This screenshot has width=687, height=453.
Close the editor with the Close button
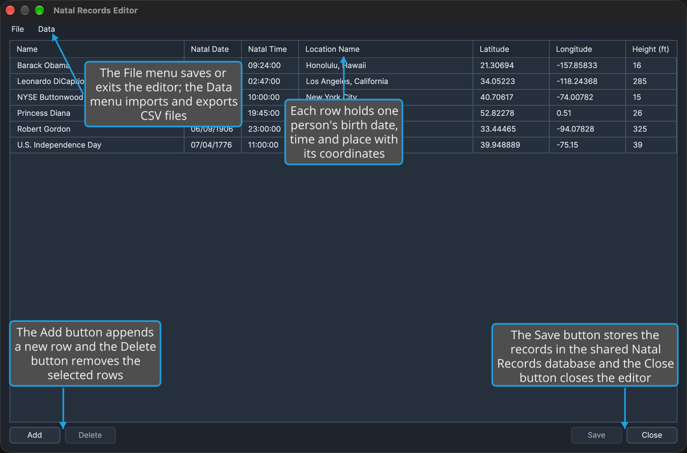652,435
